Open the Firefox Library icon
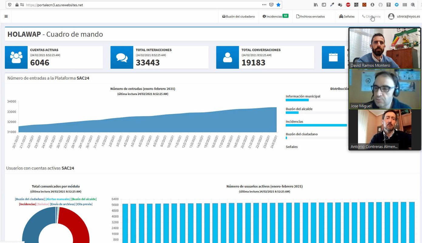This screenshot has width=422, height=243. (316, 5)
